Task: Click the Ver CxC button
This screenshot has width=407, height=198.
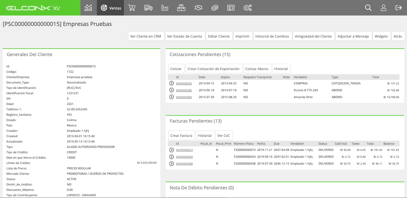Action: click(x=223, y=135)
